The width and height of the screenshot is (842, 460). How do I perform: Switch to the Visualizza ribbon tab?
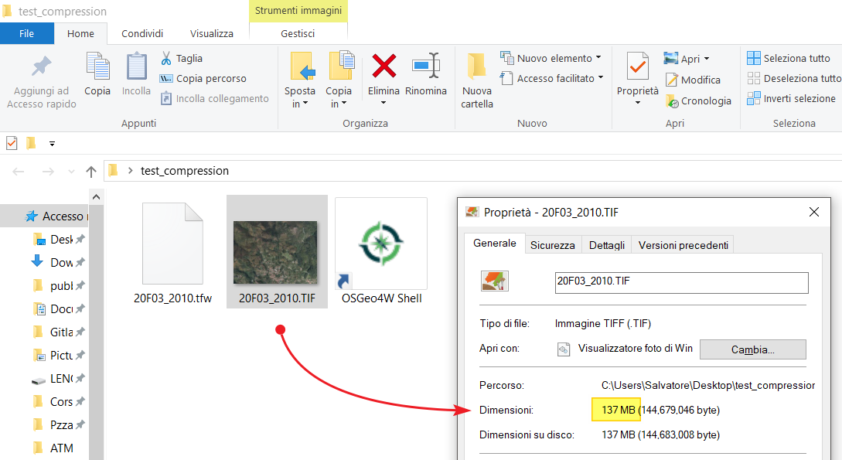(x=212, y=33)
